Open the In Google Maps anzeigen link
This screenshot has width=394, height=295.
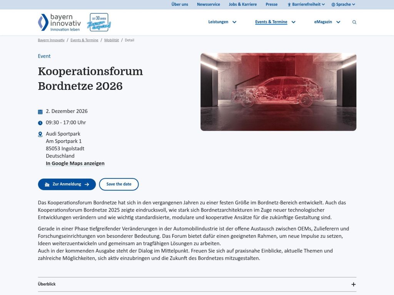tap(75, 163)
